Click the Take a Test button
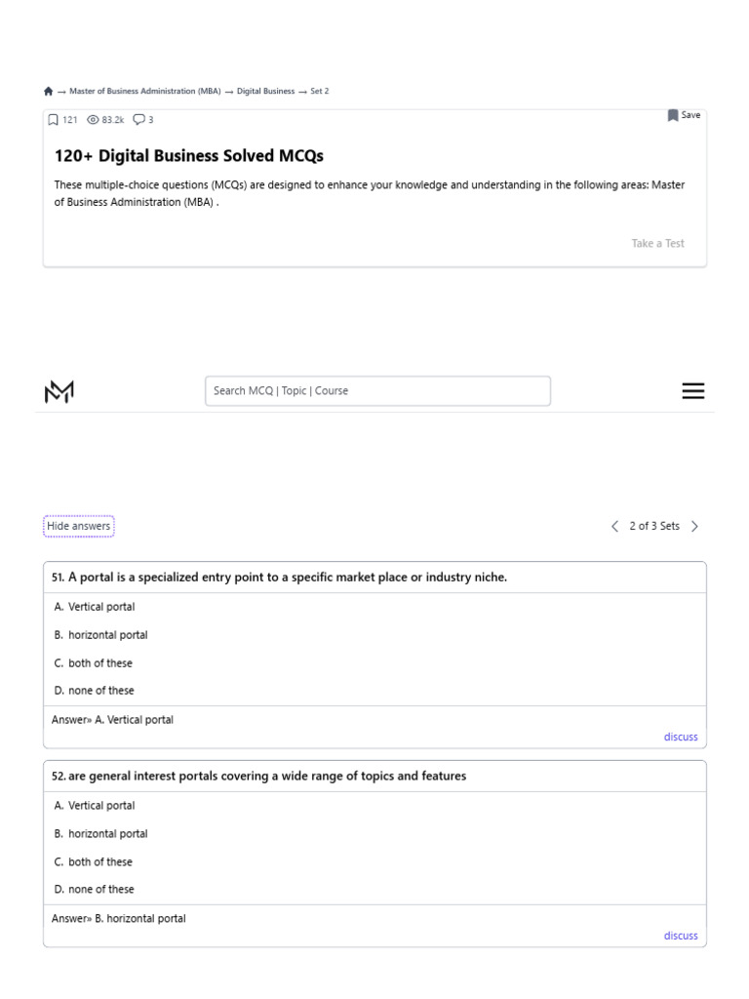The width and height of the screenshot is (749, 999). 658,244
